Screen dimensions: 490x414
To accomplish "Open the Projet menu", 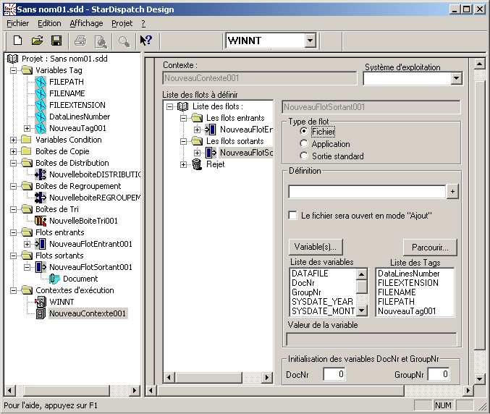I will 122,23.
